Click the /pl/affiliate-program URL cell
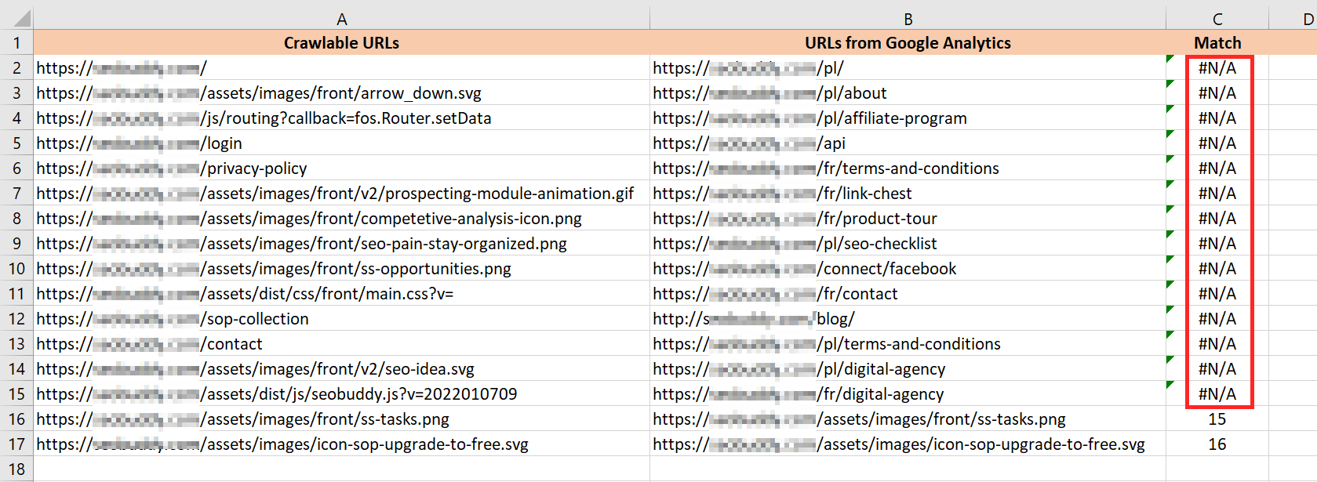 tap(908, 118)
